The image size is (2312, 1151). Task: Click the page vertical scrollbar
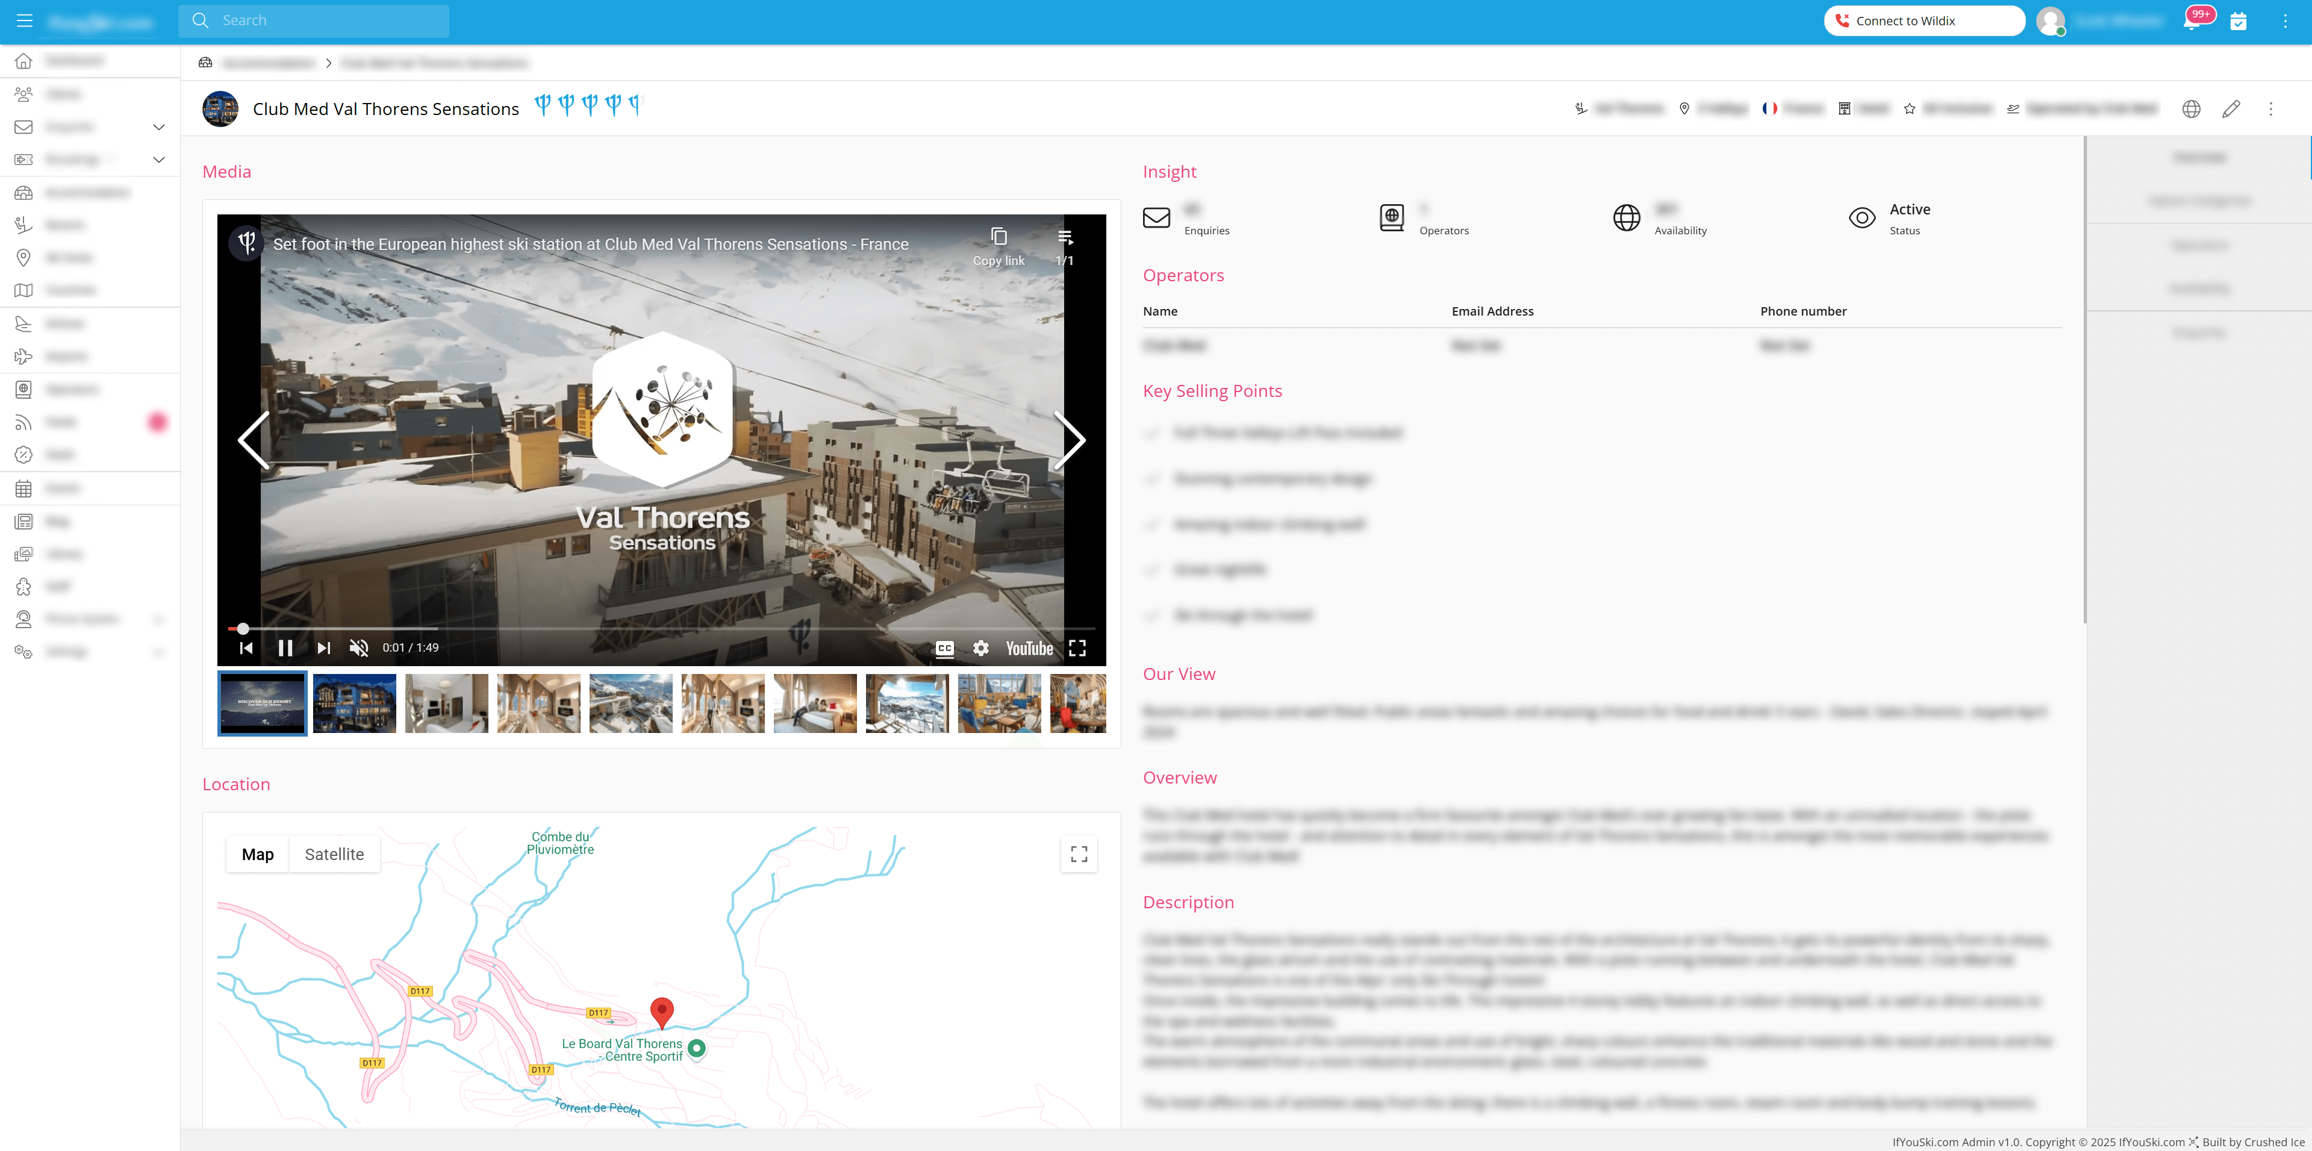[x=2084, y=380]
